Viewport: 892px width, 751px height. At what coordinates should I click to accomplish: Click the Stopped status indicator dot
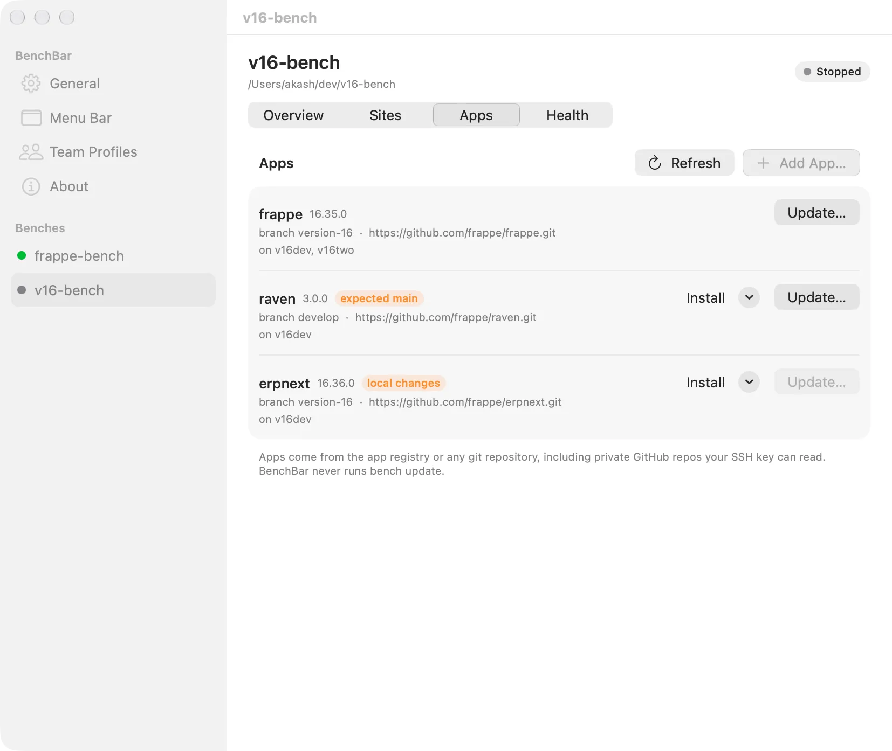(x=807, y=72)
